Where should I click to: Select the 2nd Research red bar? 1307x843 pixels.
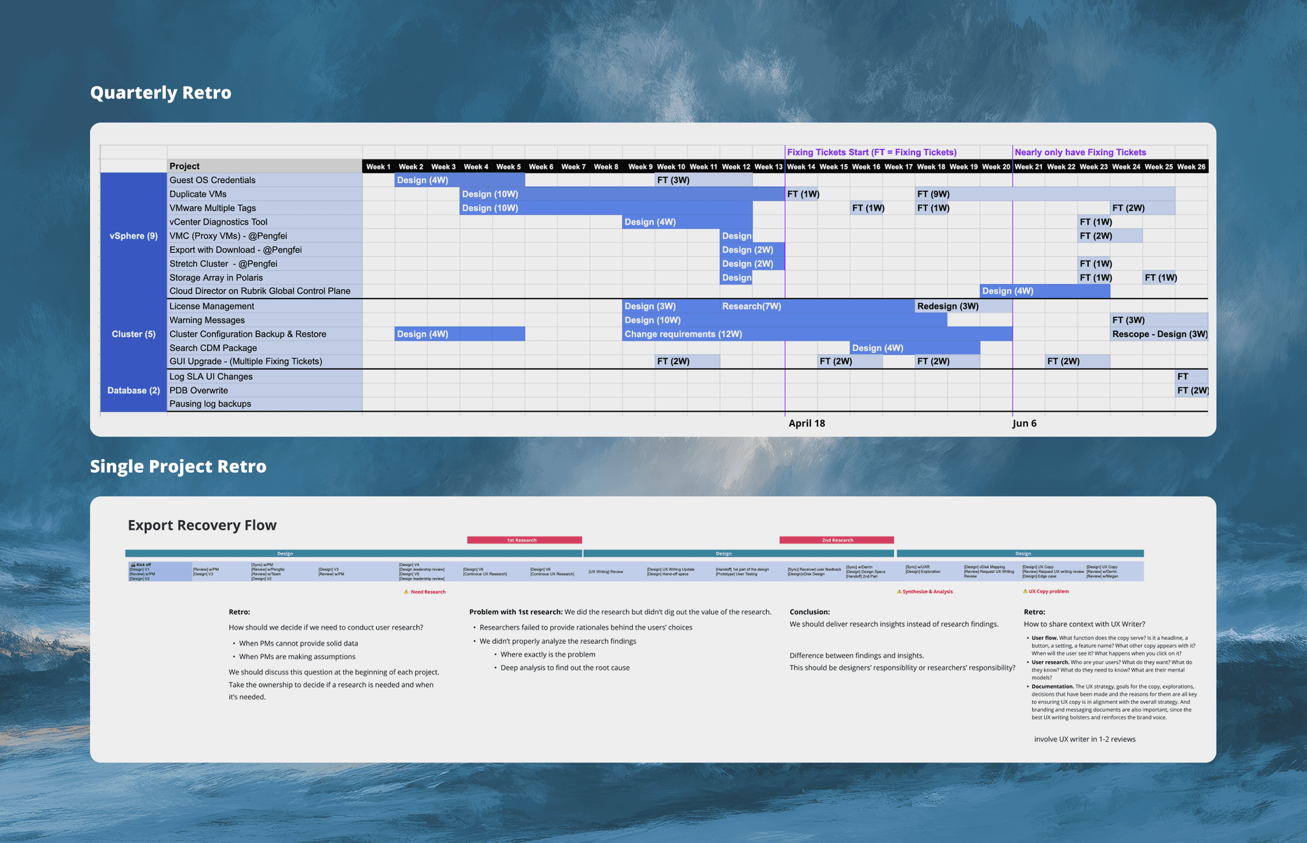tap(836, 540)
